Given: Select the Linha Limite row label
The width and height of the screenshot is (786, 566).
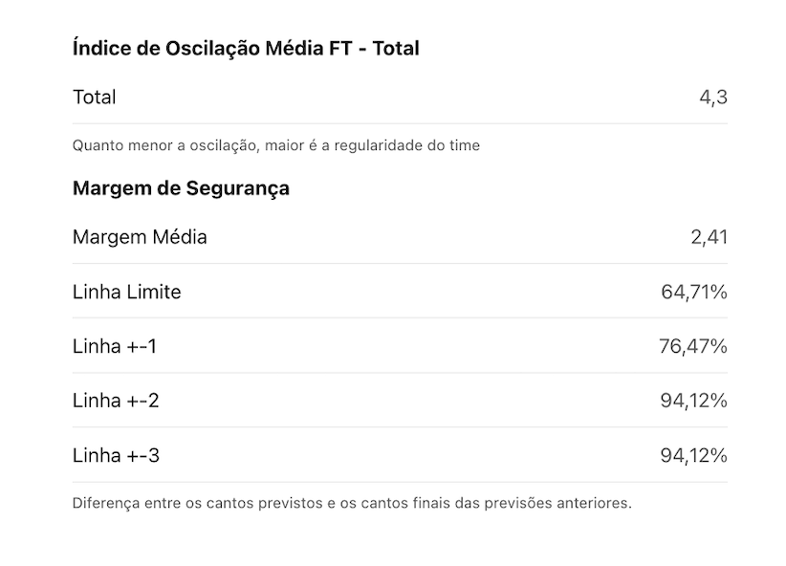Looking at the screenshot, I should (x=127, y=292).
